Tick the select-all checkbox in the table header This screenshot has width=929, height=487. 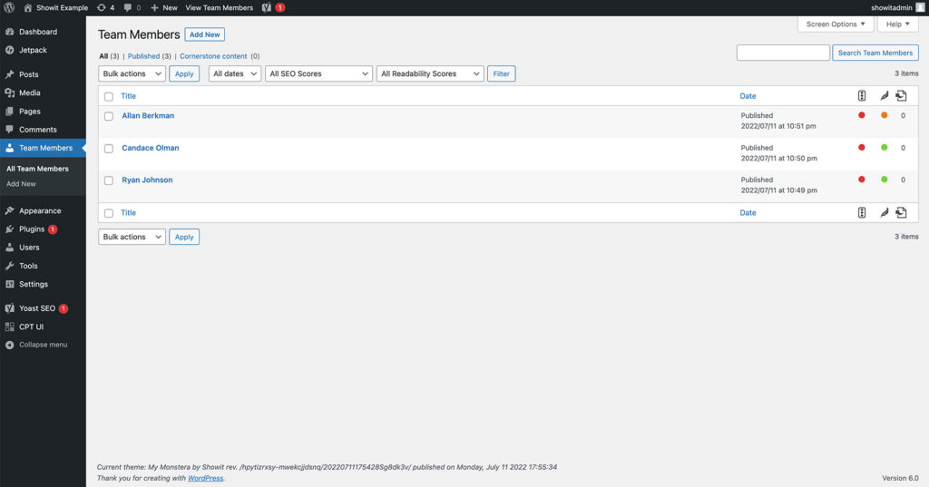(109, 96)
